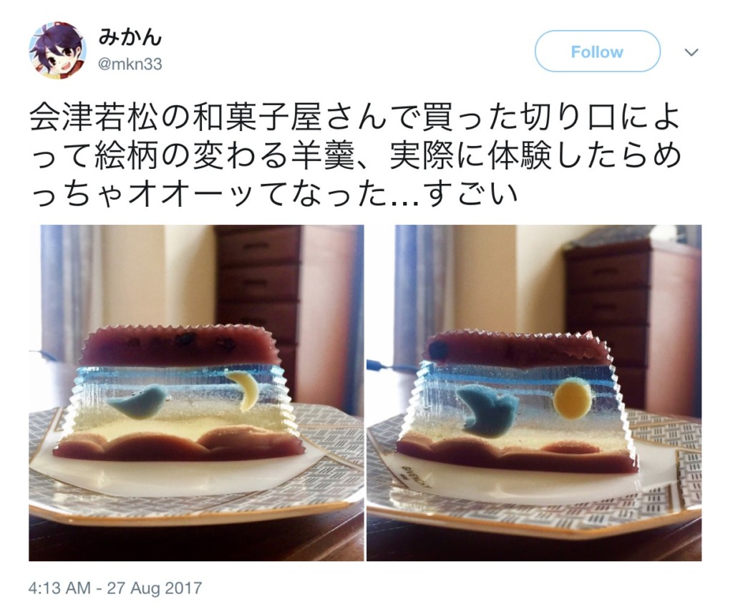The image size is (733, 607).
Task: Click the first line of tweet text 会津若松
Action: tap(355, 117)
